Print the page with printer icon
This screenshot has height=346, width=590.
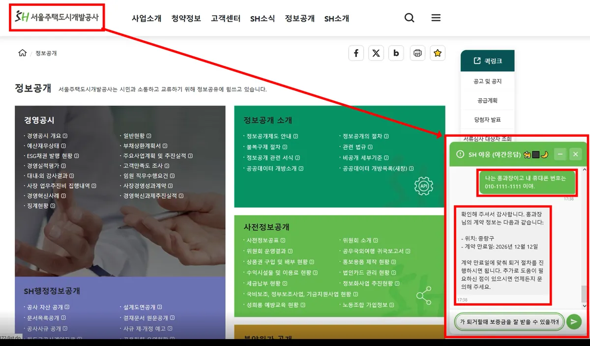click(417, 53)
